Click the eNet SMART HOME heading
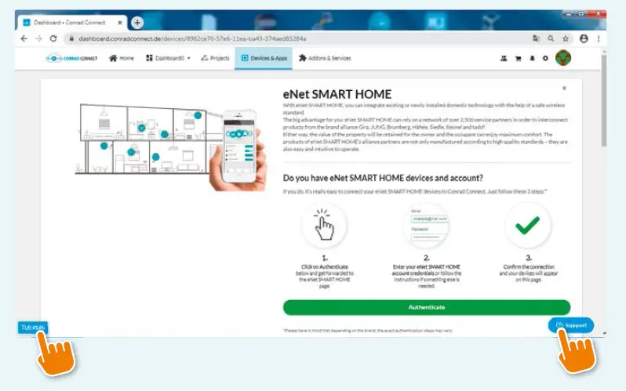Image resolution: width=626 pixels, height=391 pixels. coord(337,94)
